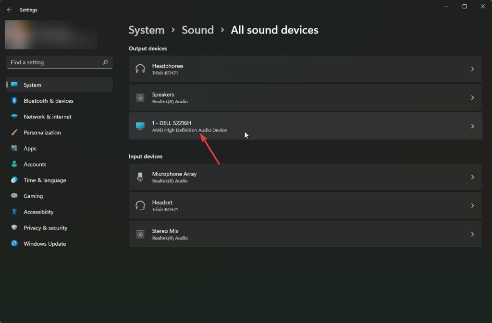492x323 pixels.
Task: Open Privacy & security label
Action: [x=46, y=228]
